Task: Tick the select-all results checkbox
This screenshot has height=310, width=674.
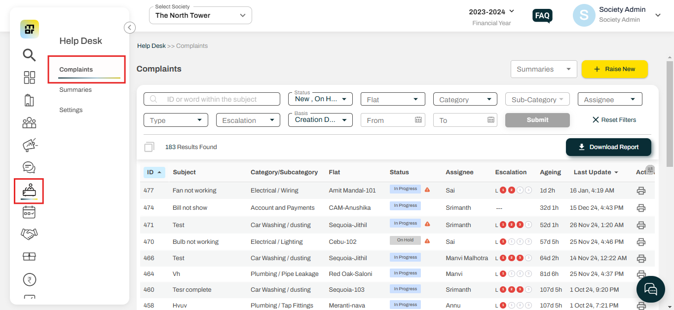Action: tap(149, 147)
